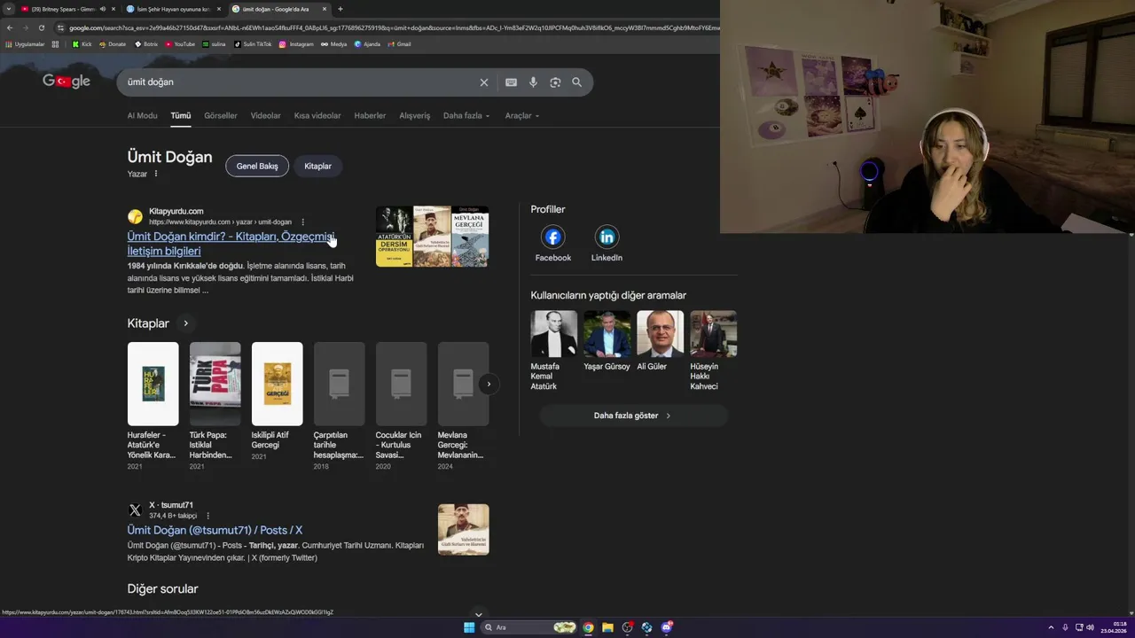Viewport: 1135px width, 638px height.
Task: Open book cover image beside Kitapyurdu result
Action: 432,237
